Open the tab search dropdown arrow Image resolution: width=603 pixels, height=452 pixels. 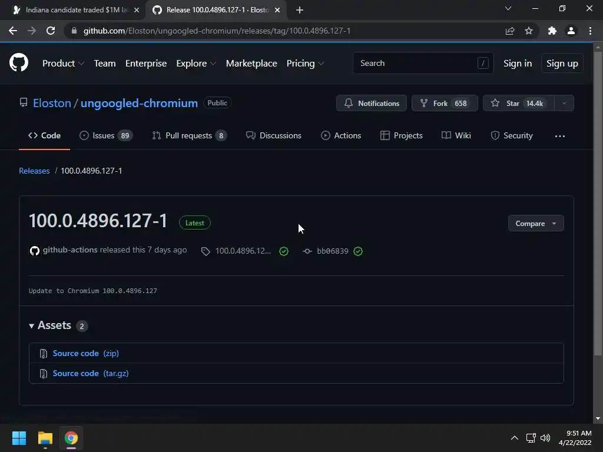point(508,8)
